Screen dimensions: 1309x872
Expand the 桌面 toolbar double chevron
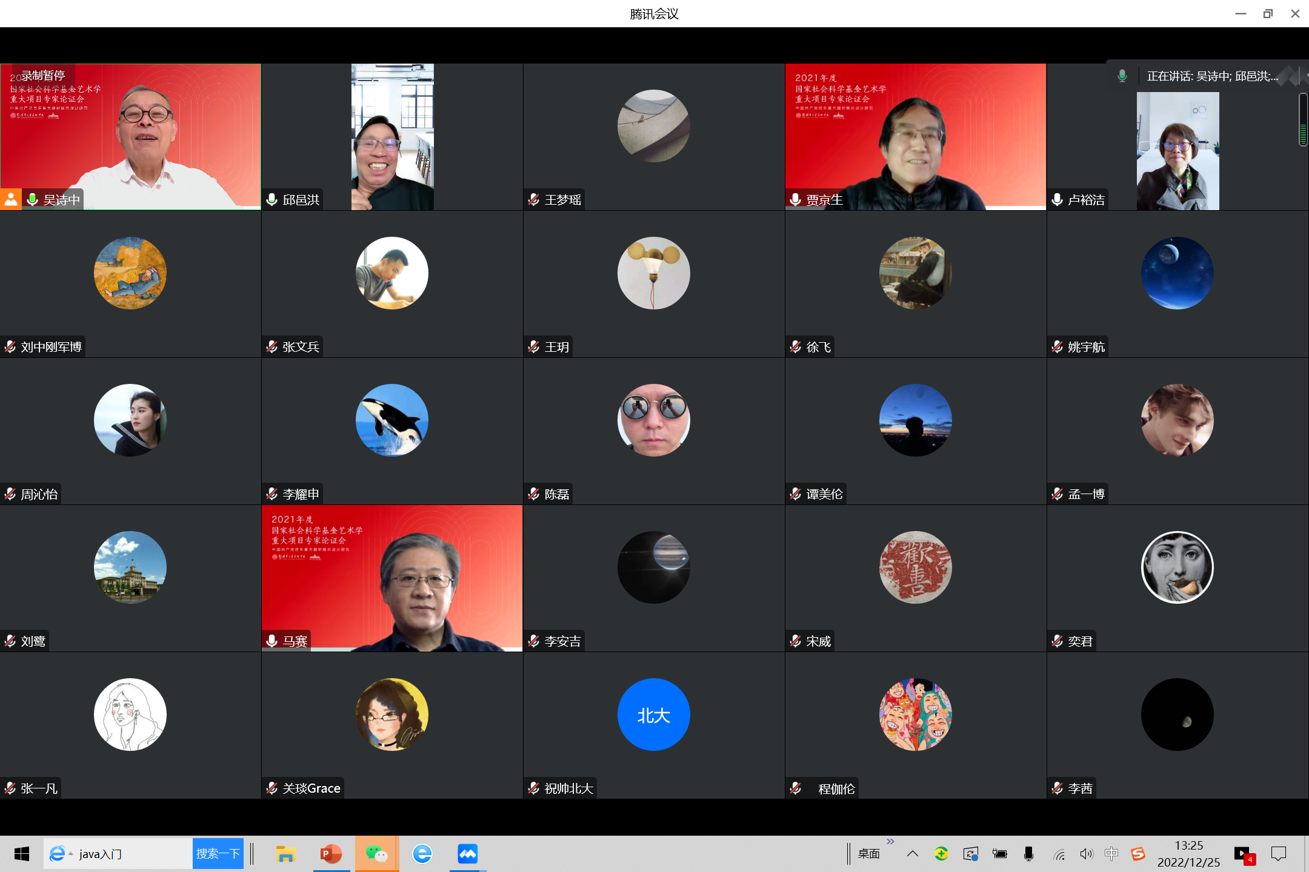890,841
